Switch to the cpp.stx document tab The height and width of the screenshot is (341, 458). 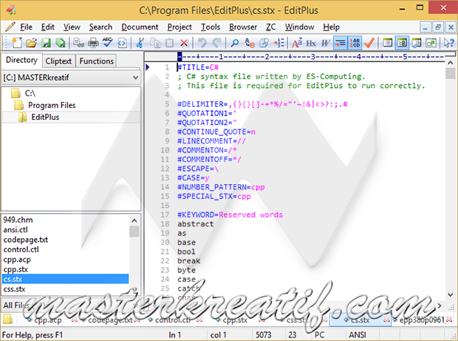point(235,320)
